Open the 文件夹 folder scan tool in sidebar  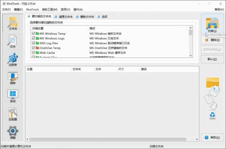point(13,23)
